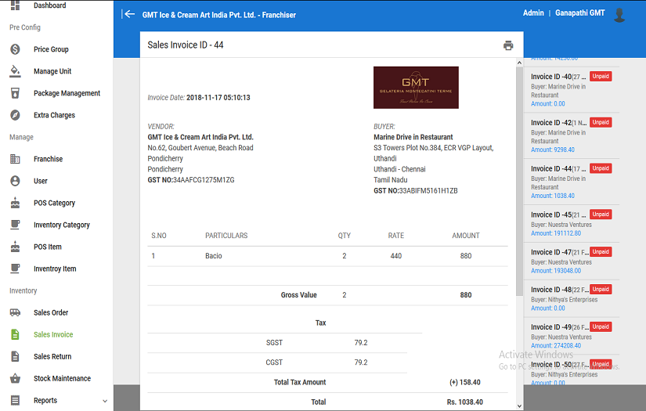Click the Manage Unit paint bucket icon
646x411 pixels.
[15, 71]
